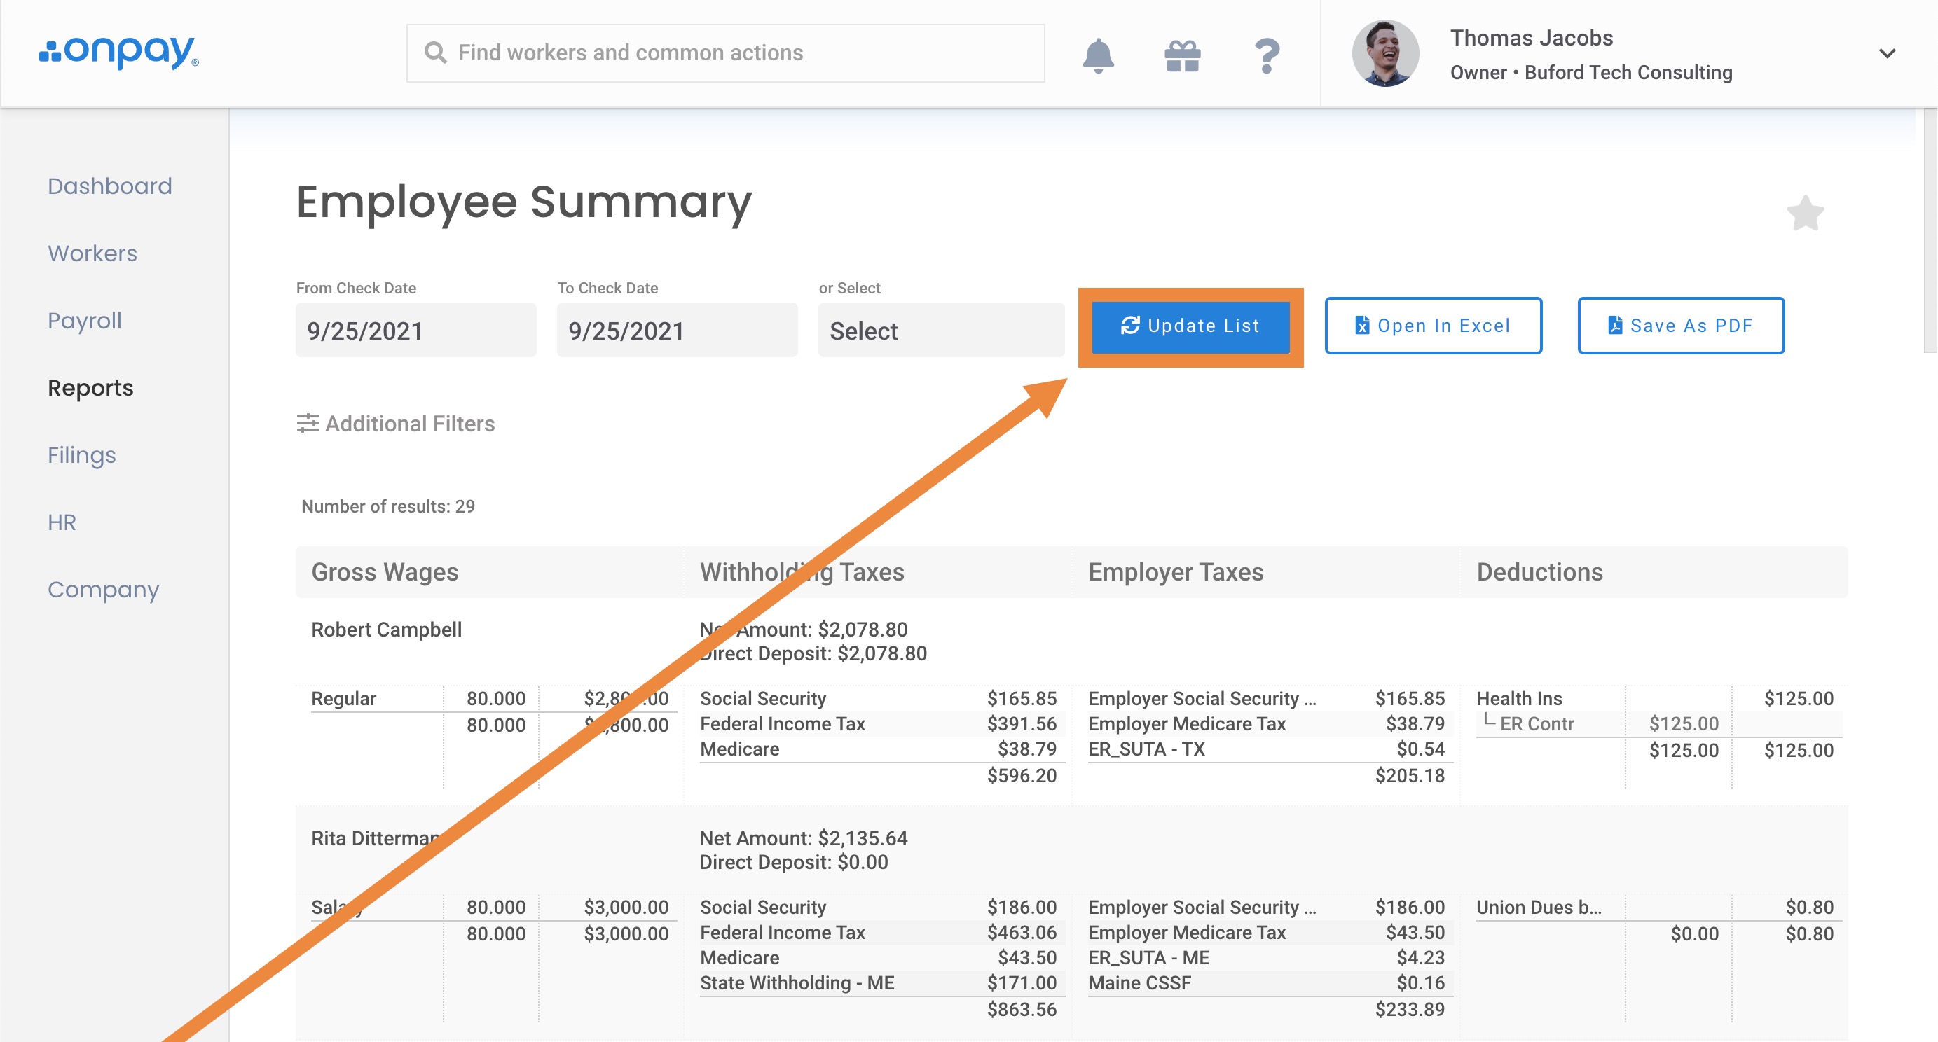This screenshot has width=1938, height=1042.
Task: Click the page vertical scrollbar
Action: 1930,230
